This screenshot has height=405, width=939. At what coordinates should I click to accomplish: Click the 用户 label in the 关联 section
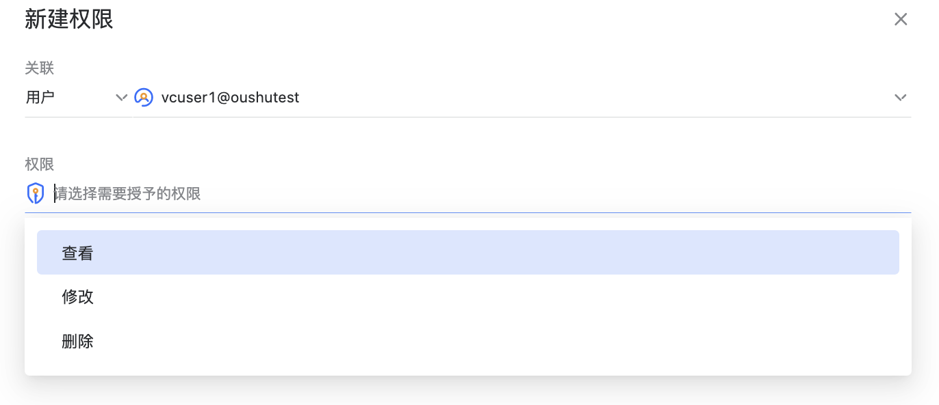pyautogui.click(x=40, y=97)
